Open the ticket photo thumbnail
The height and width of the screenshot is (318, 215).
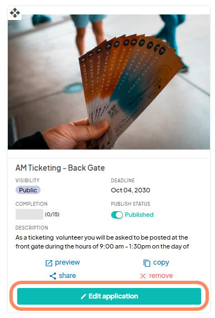pyautogui.click(x=109, y=82)
